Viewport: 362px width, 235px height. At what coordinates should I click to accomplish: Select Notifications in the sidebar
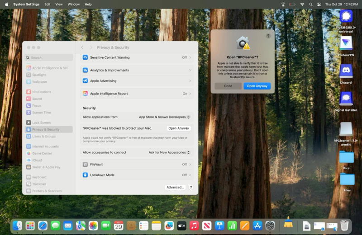49,92
